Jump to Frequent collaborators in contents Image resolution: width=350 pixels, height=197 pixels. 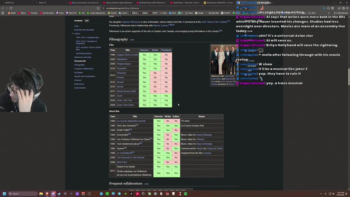(84, 69)
